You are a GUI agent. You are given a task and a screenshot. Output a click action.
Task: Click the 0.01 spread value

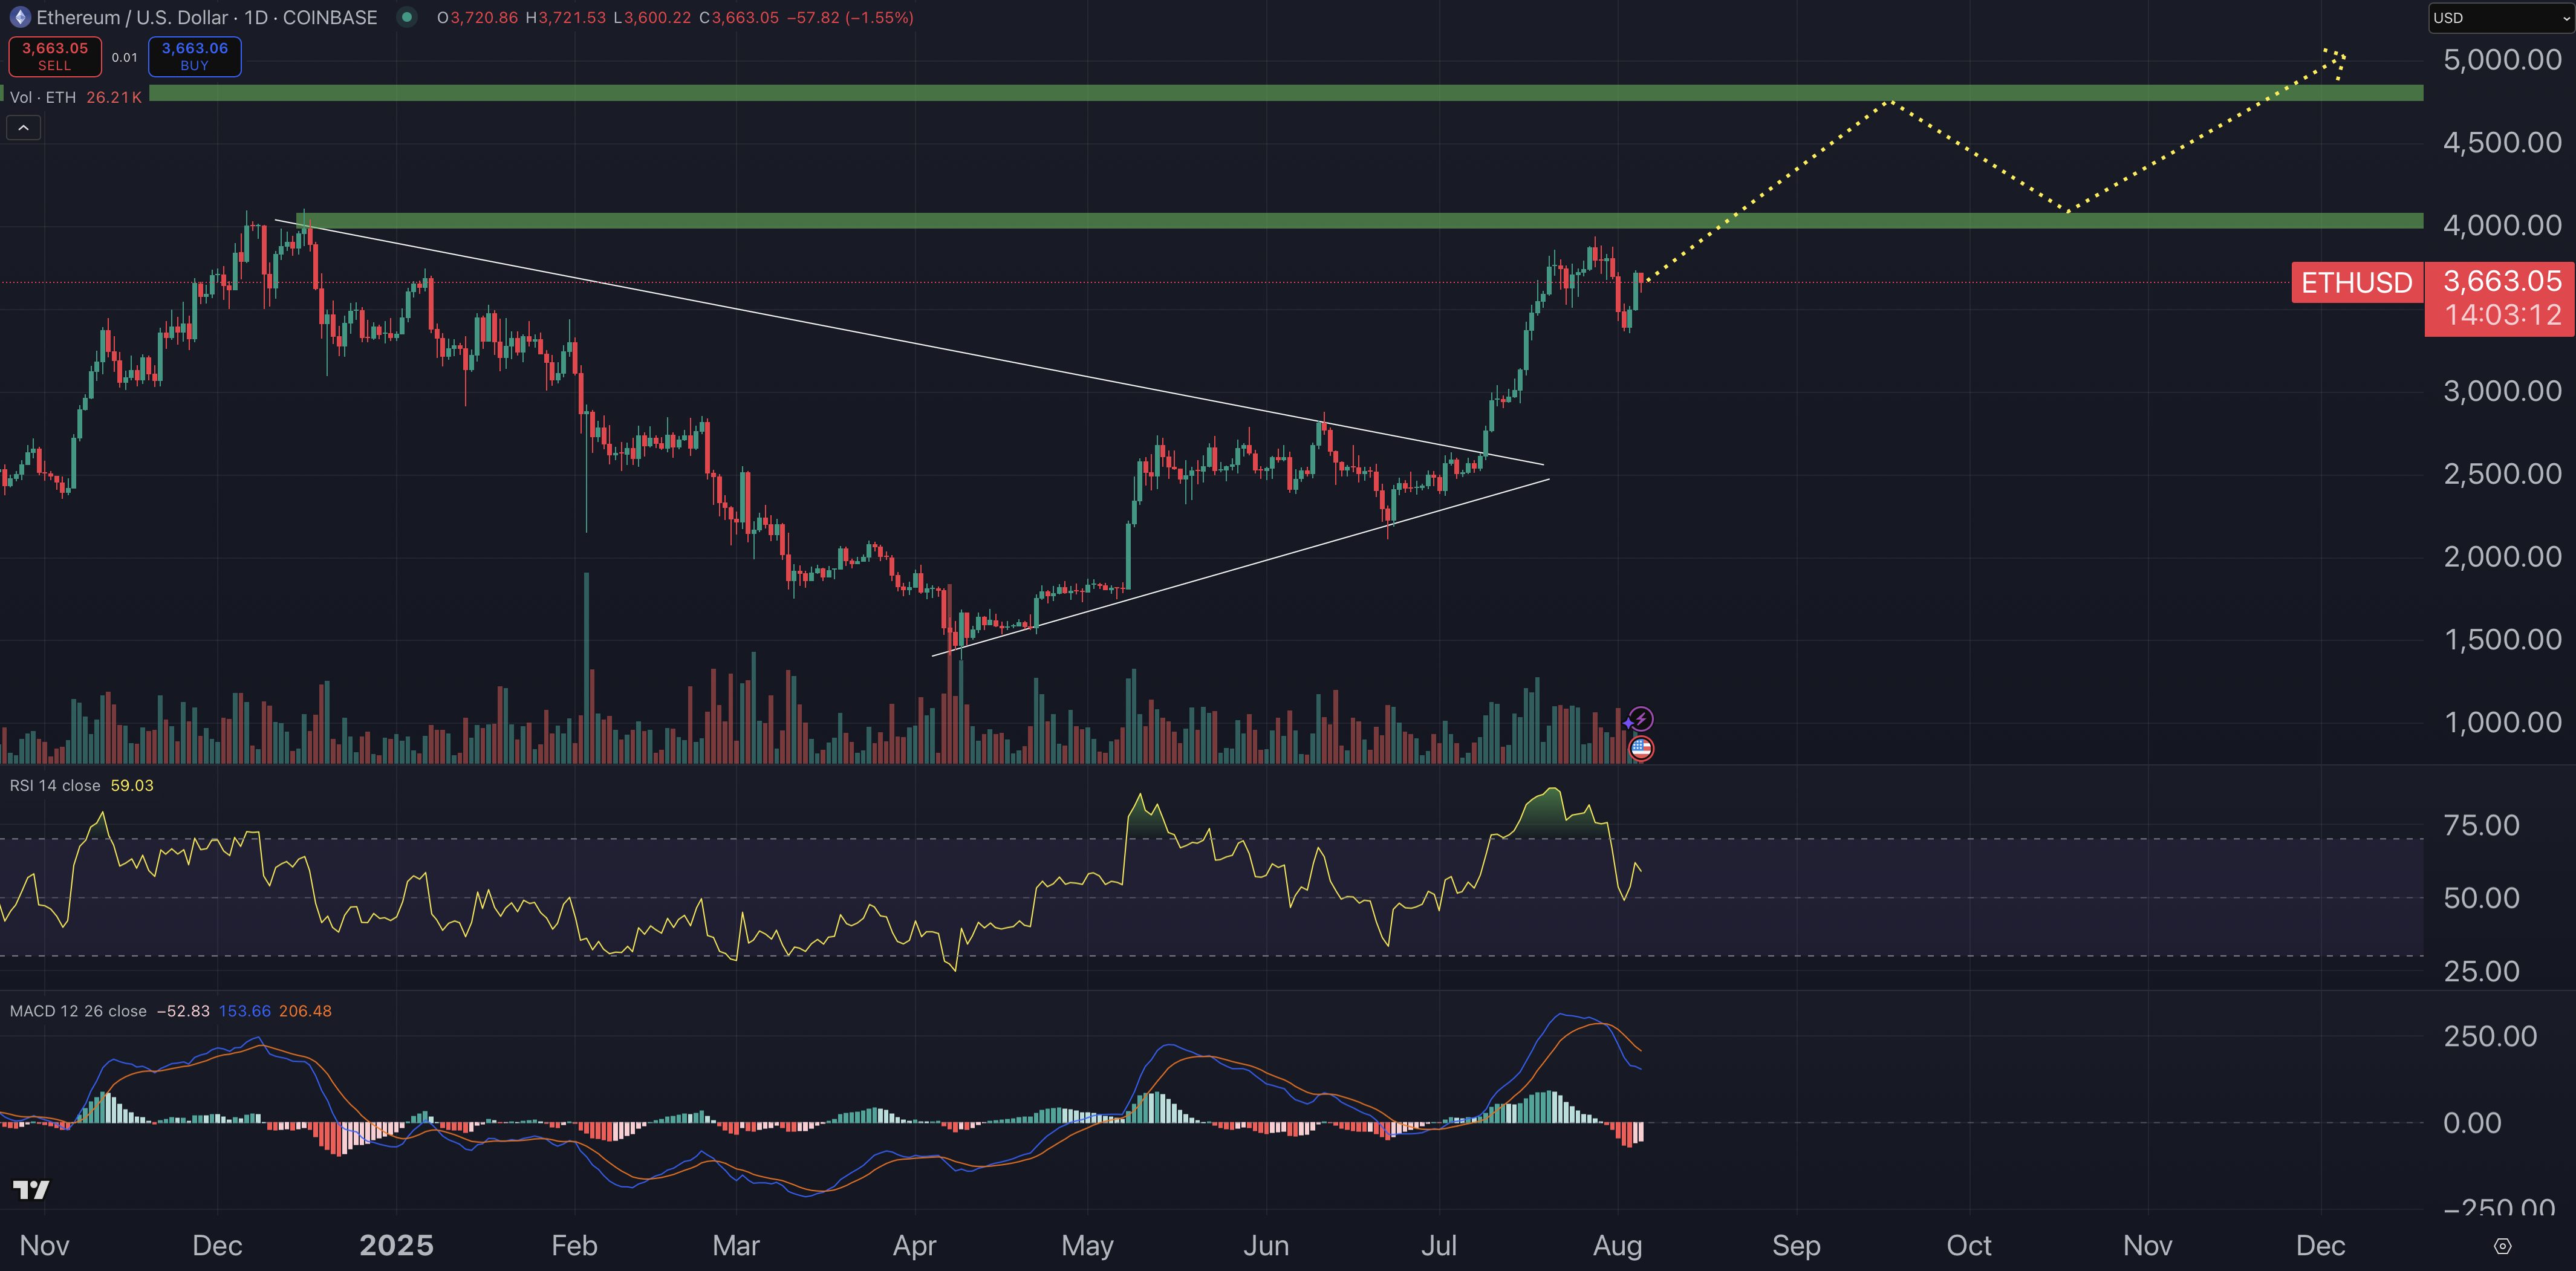[x=124, y=57]
